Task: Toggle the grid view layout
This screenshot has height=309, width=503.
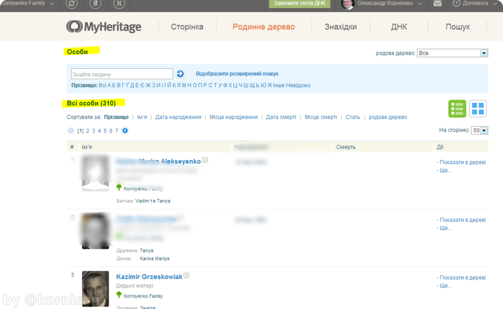Action: click(x=477, y=108)
